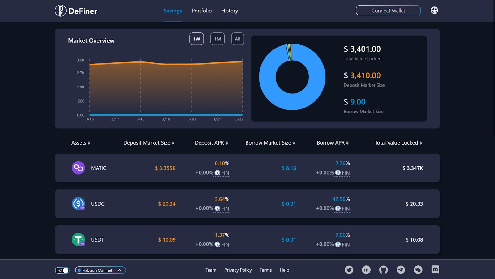495x279 pixels.
Task: Open the WeChat link in footer
Action: (418, 270)
